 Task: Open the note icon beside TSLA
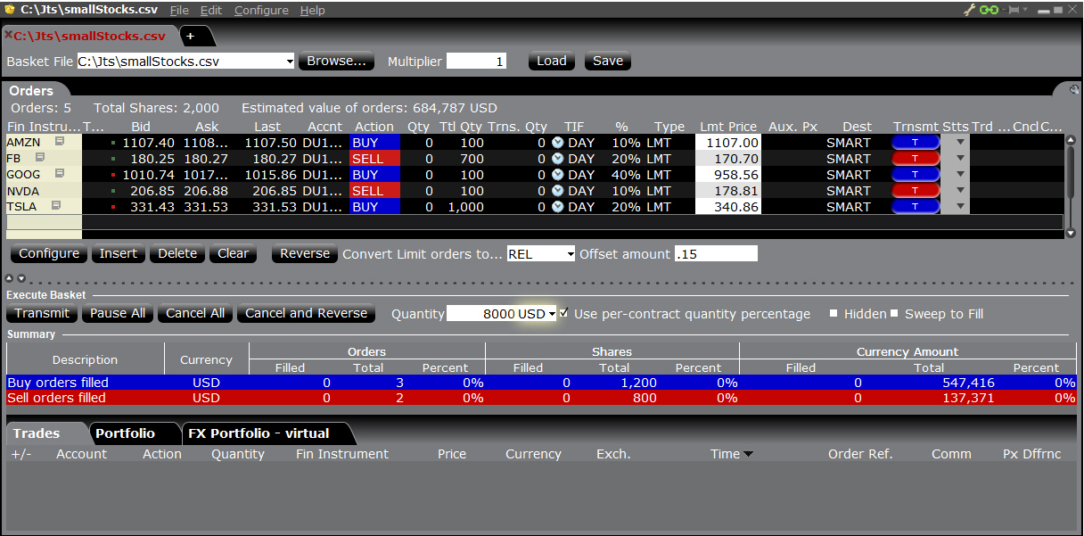(x=56, y=206)
